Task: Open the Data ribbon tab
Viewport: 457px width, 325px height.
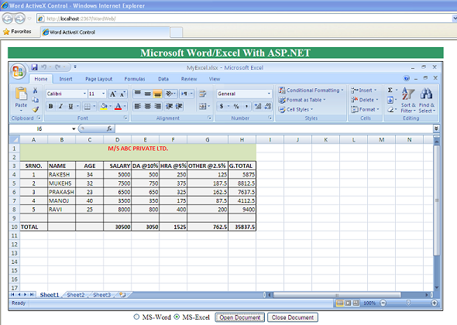Action: tap(163, 79)
